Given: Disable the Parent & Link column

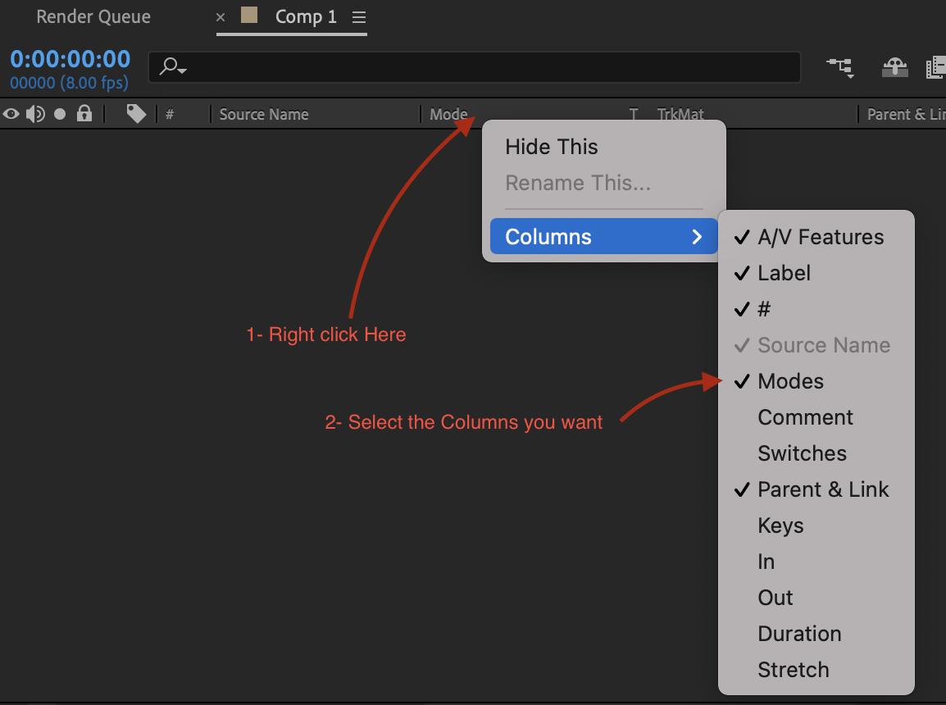Looking at the screenshot, I should [823, 489].
